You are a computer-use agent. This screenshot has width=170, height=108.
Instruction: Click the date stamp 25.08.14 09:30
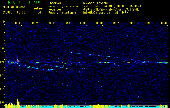click(x=14, y=12)
